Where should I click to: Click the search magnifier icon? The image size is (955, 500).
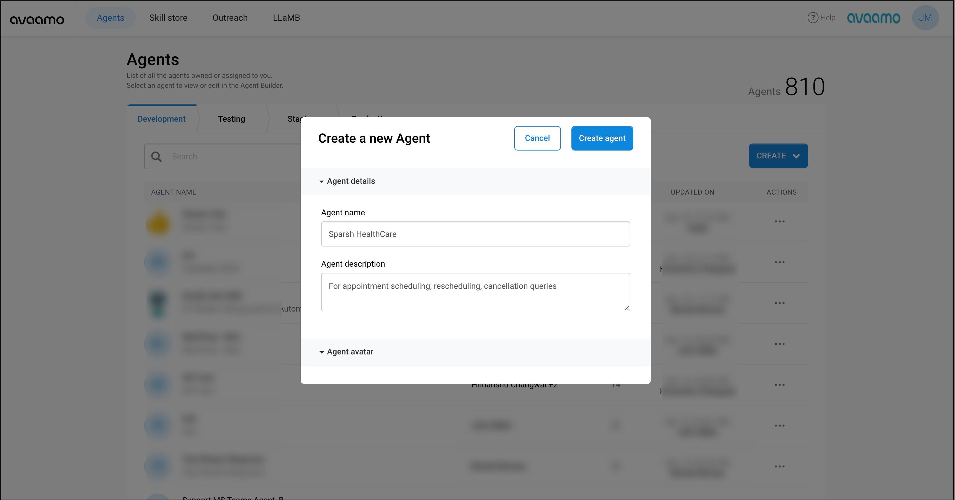156,156
